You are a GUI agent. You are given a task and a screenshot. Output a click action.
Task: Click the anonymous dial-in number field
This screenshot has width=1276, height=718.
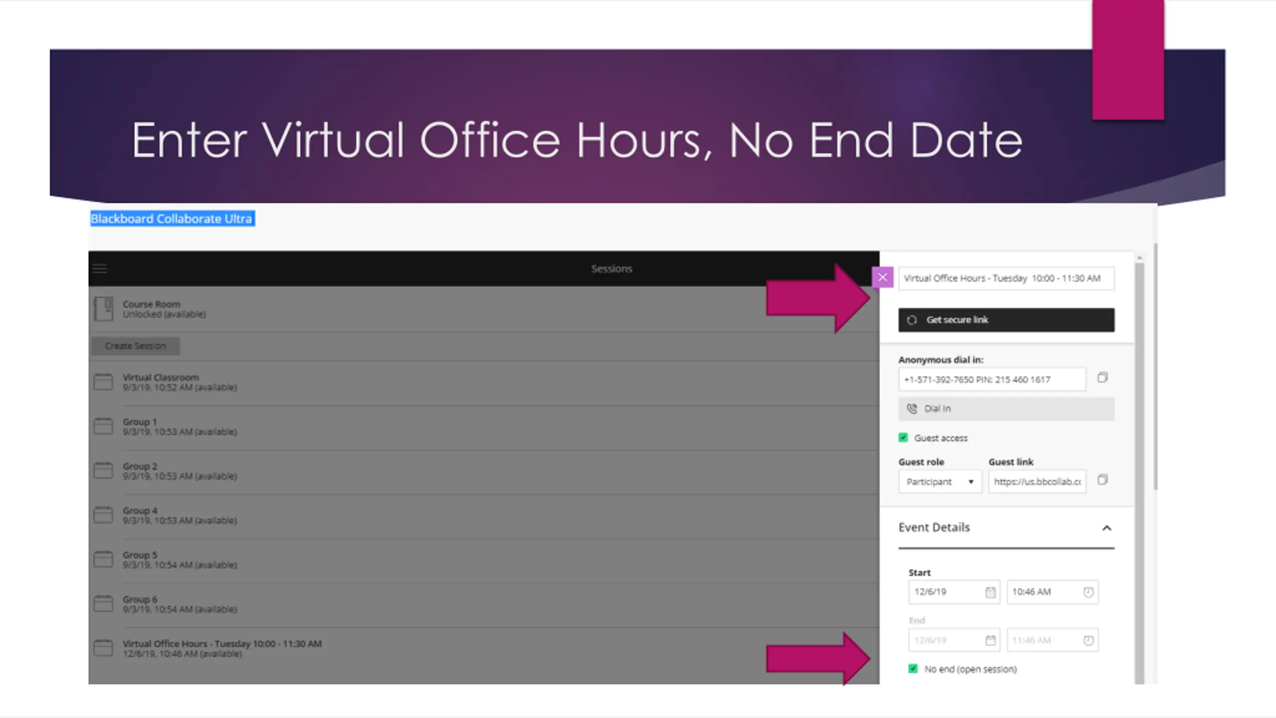click(992, 379)
